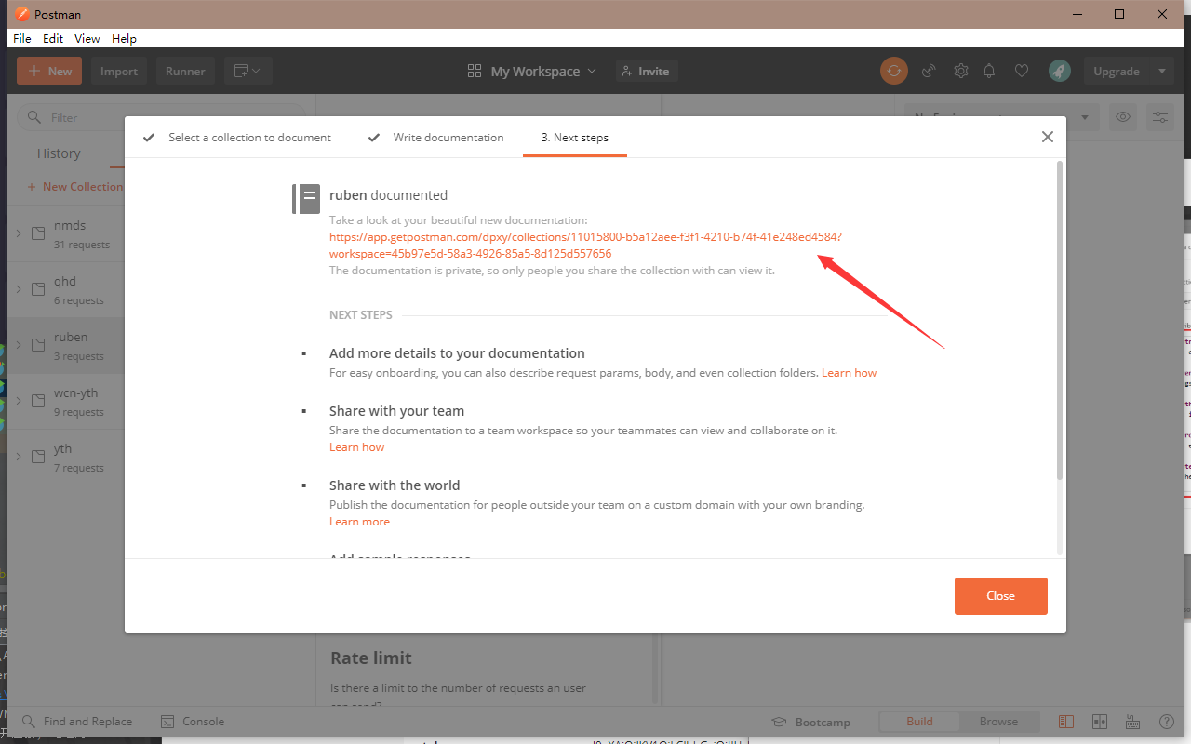Expand the wcn-yth collection chevron
Image resolution: width=1191 pixels, height=744 pixels.
(x=19, y=401)
